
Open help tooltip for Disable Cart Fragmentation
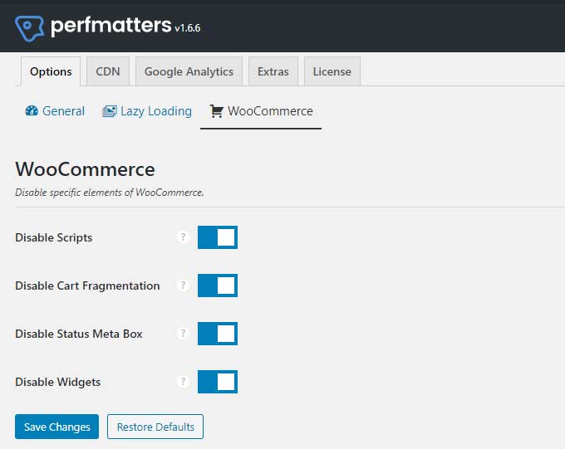tap(183, 286)
